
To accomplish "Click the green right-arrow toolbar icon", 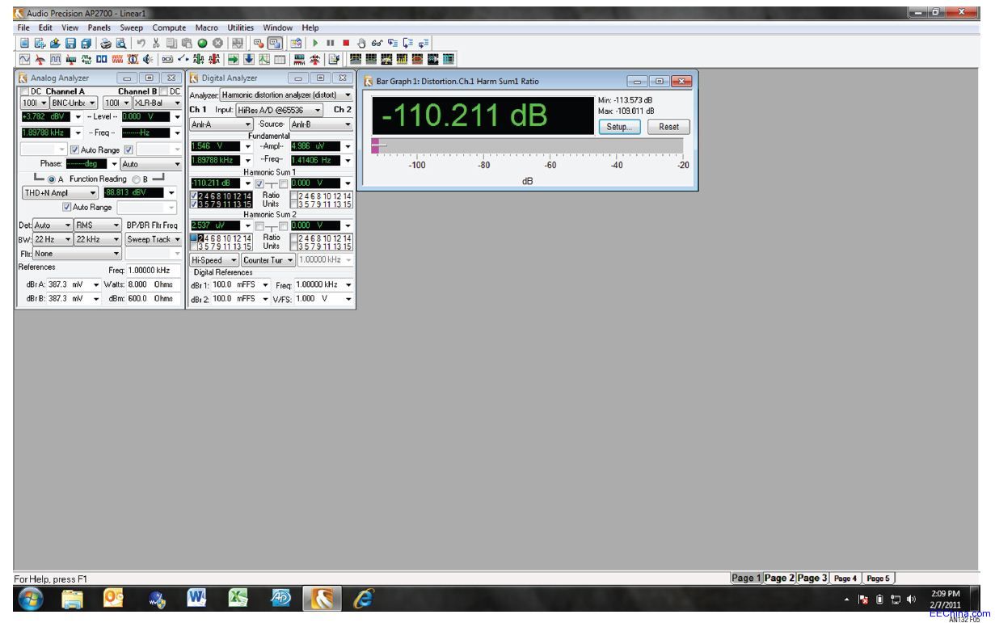I will point(234,59).
